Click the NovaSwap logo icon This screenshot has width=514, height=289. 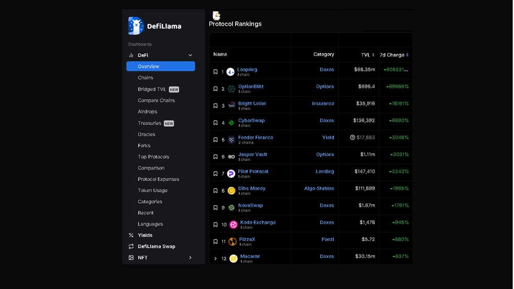231,208
